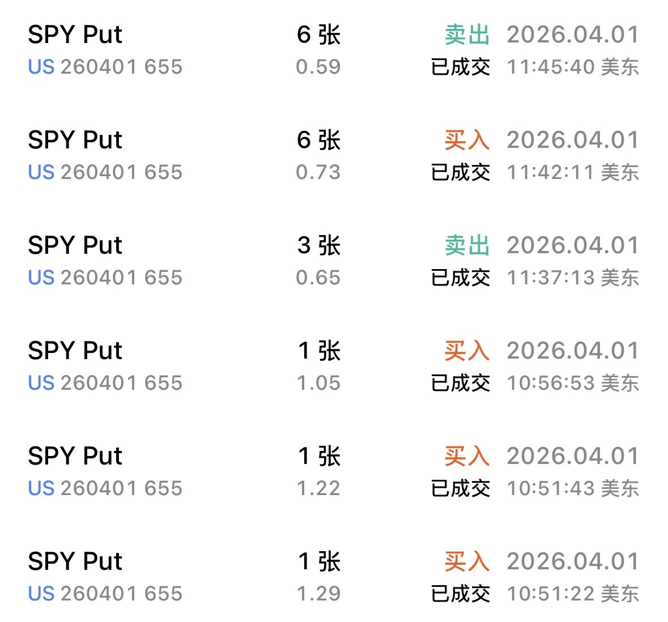Open the sell order filled at 11:37:13
Viewport: 668px width, 622px height.
(334, 261)
